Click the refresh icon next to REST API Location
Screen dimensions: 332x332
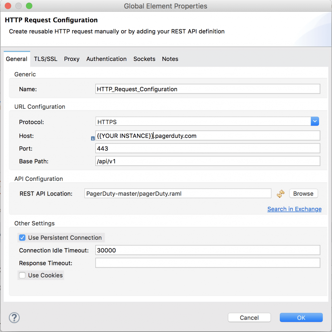[281, 194]
